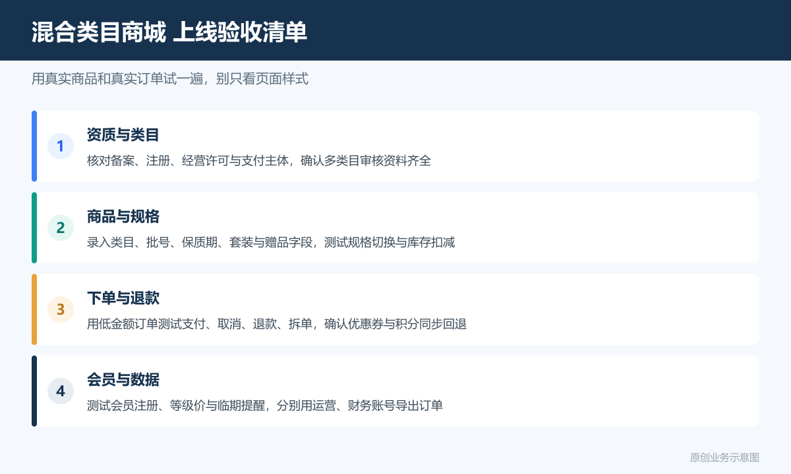Click the description starting with 测试会员注册
The height and width of the screenshot is (474, 791).
click(x=265, y=406)
